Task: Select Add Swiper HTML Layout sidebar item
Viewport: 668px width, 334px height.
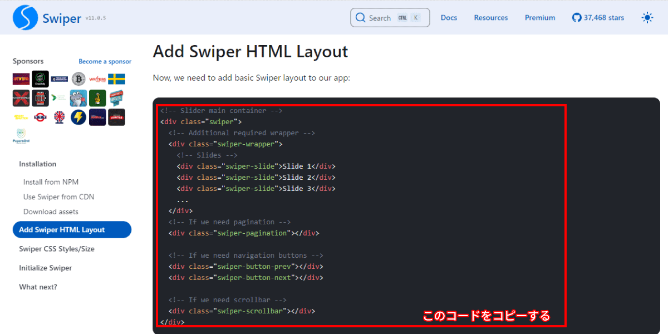Action: [72, 230]
